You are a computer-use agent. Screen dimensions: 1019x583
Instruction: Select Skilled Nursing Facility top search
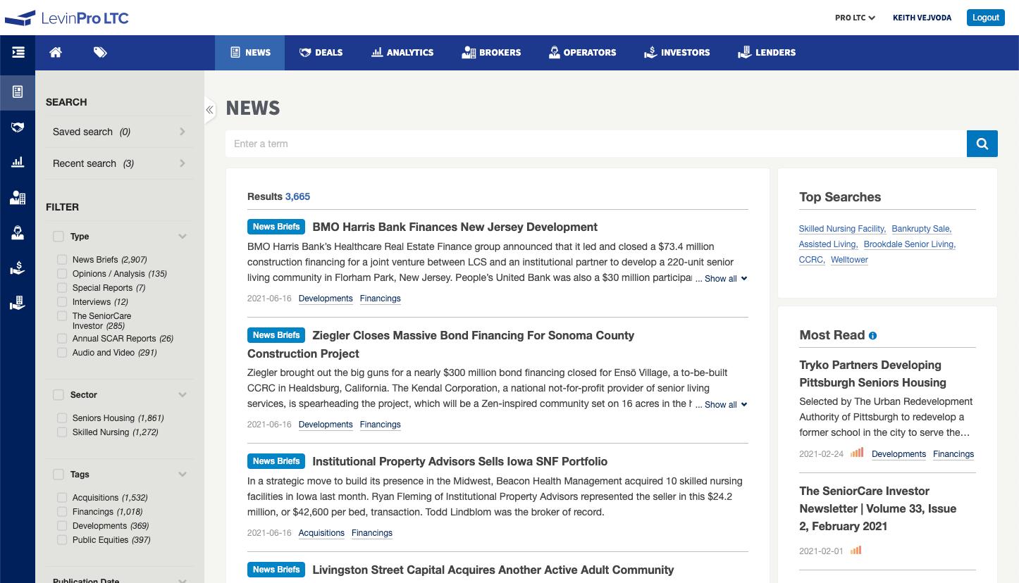point(842,229)
